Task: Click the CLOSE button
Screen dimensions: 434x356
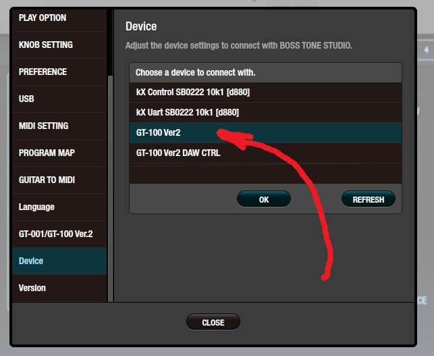Action: click(x=213, y=322)
